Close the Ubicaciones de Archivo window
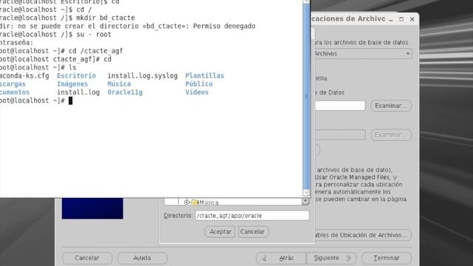473x266 pixels. 412,19
